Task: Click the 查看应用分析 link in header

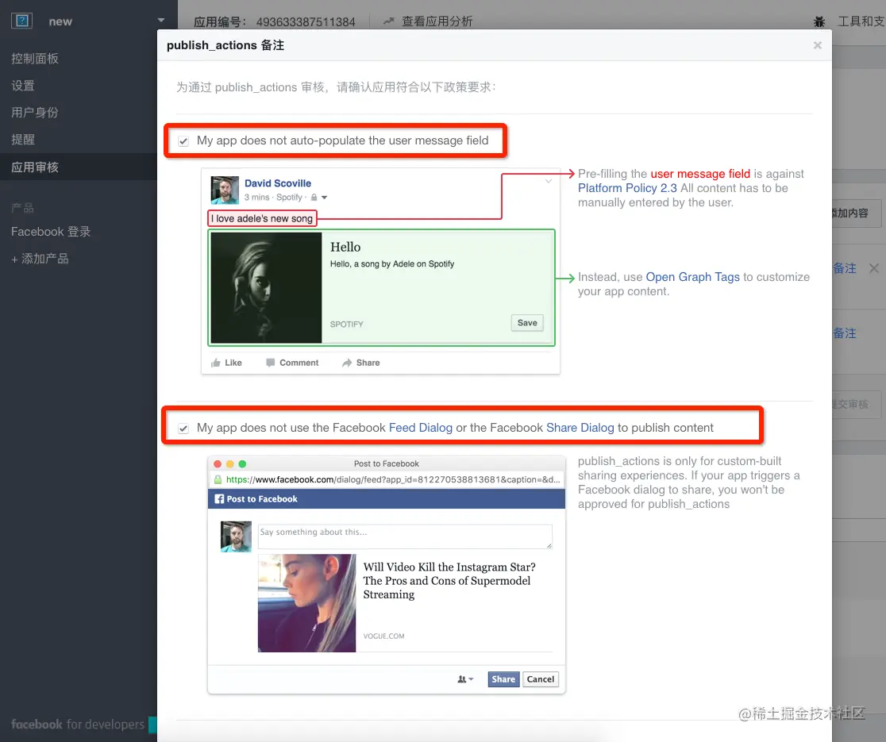Action: [x=437, y=21]
